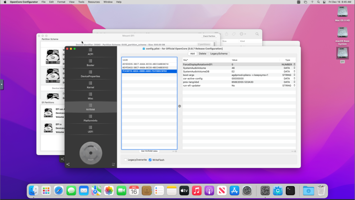Click the run-efi-updater value No
Image resolution: width=355 pixels, height=200 pixels.
point(233,85)
